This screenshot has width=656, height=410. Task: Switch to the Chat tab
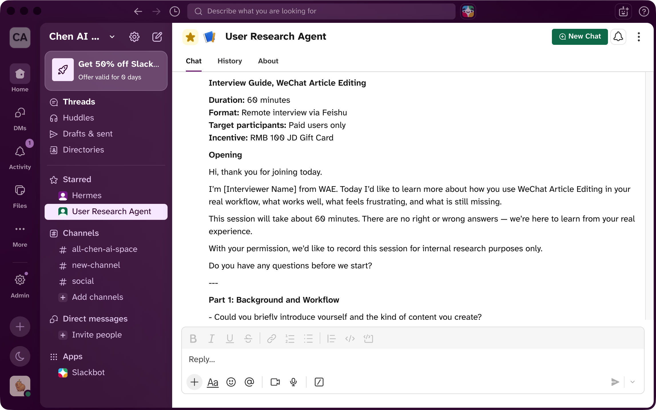194,61
